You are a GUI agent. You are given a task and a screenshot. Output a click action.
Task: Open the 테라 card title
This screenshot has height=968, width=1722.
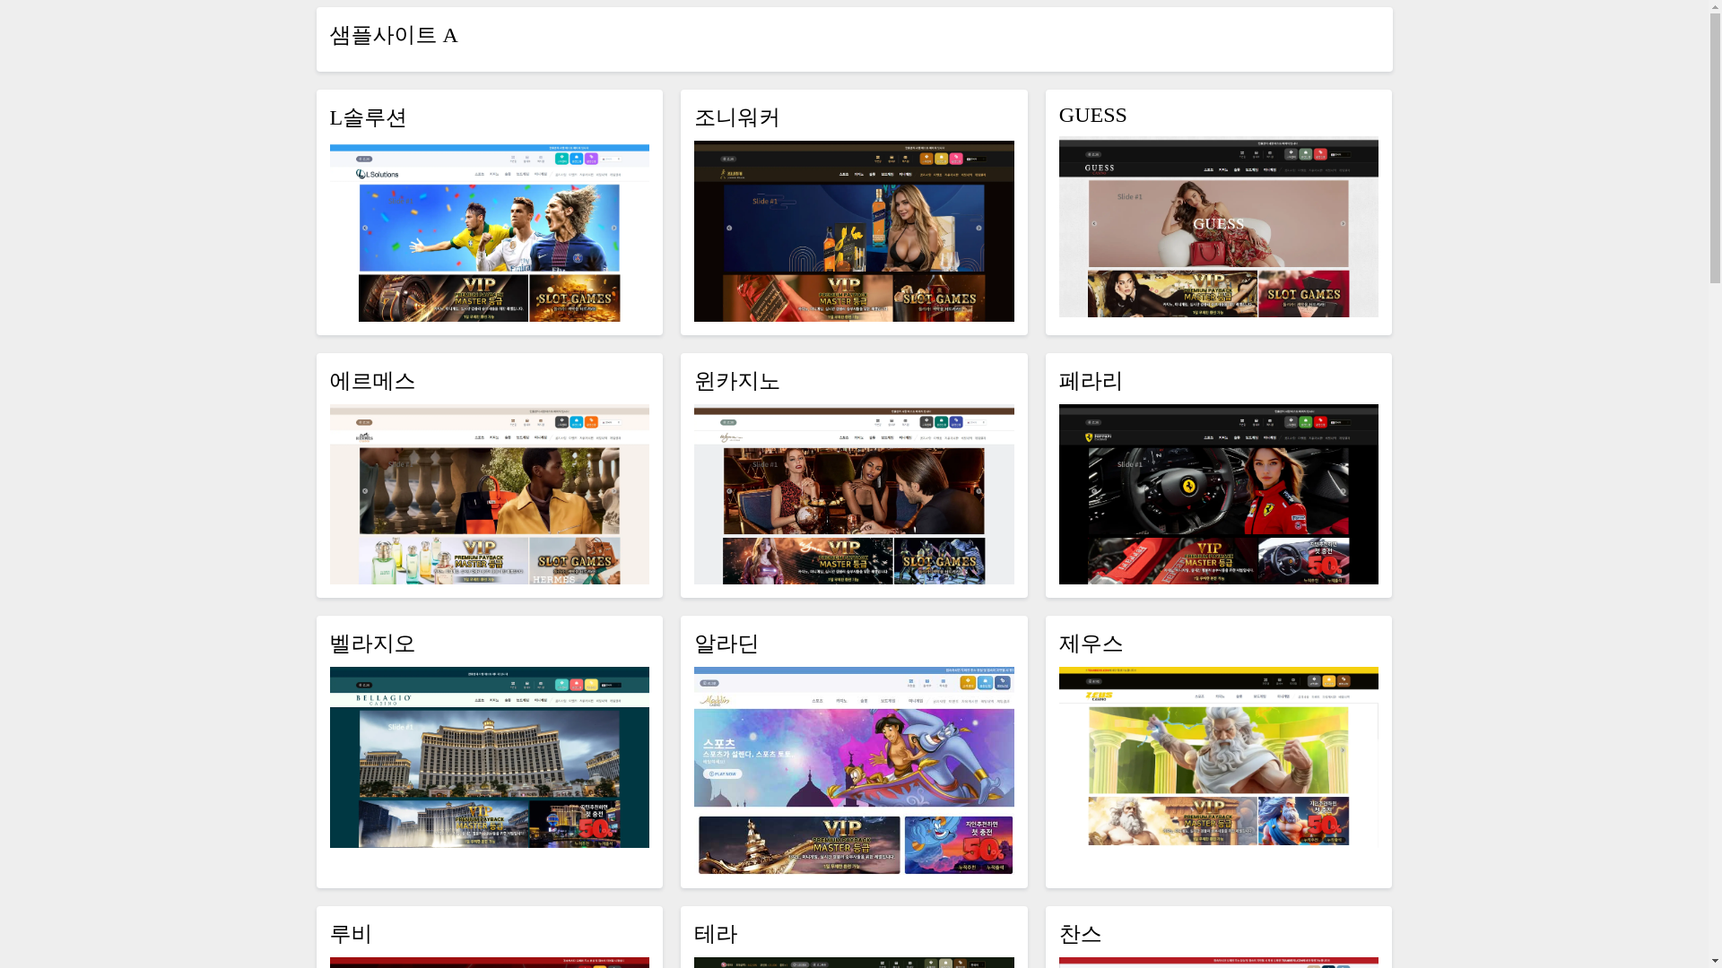click(x=715, y=935)
